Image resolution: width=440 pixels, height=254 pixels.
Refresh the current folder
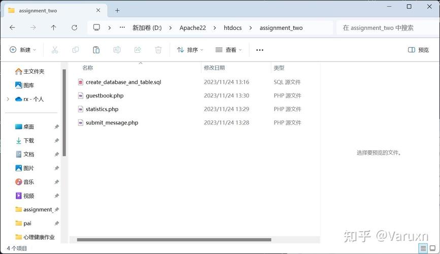pos(75,27)
